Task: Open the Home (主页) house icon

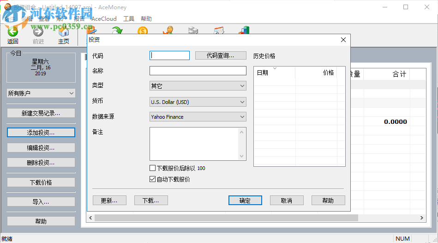Action: coord(64,32)
